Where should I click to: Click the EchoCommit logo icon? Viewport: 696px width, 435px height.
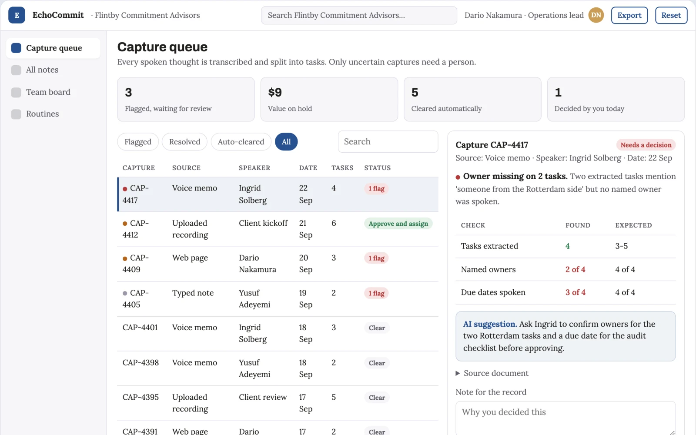(17, 15)
